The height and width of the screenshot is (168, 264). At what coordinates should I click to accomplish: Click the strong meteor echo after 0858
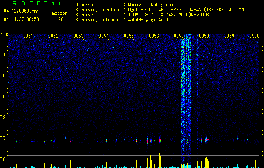coord(206,140)
